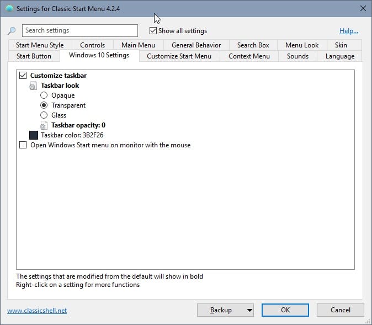Click the Taskbar opacity settings icon

click(x=44, y=126)
